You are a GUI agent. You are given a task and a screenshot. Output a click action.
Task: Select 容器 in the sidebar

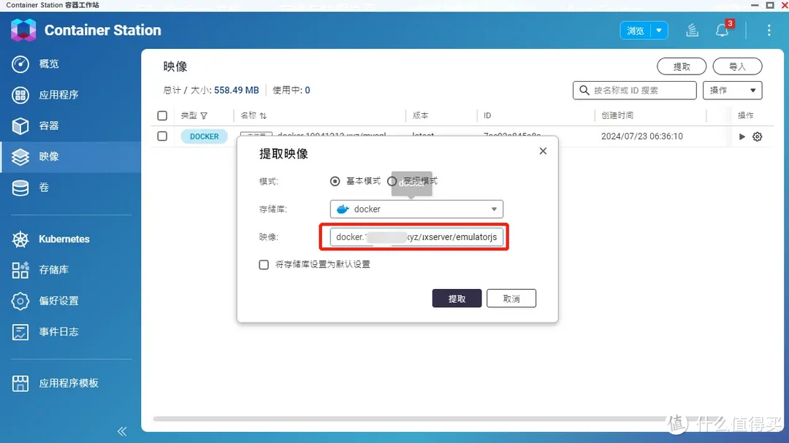tap(51, 126)
